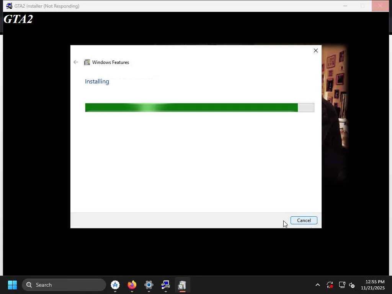The image size is (392, 294).
Task: Open network status tray icon
Action: tap(342, 285)
